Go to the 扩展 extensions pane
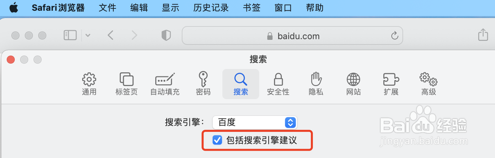495x158 pixels. (391, 84)
